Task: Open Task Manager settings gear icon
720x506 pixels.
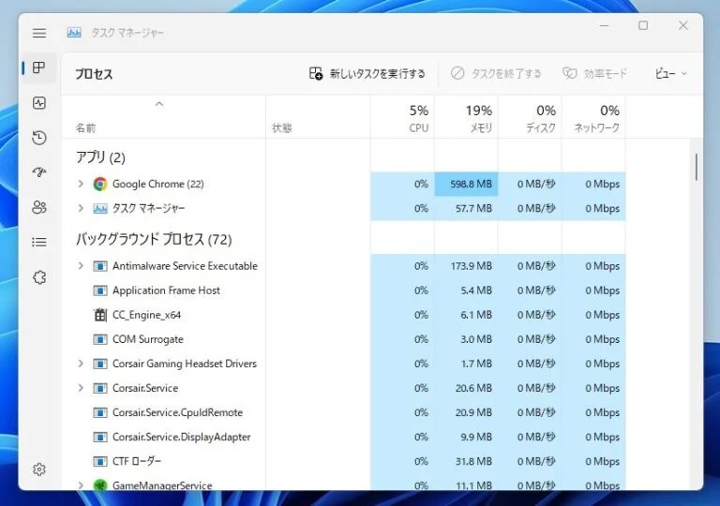Action: tap(39, 469)
